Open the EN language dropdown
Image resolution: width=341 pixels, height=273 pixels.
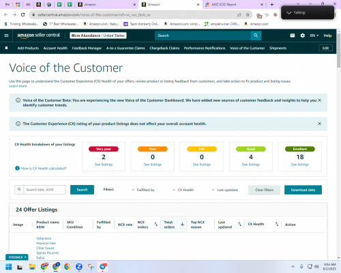[314, 35]
